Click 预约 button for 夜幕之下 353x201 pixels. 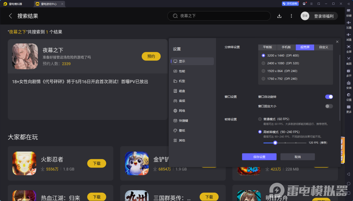pyautogui.click(x=151, y=56)
